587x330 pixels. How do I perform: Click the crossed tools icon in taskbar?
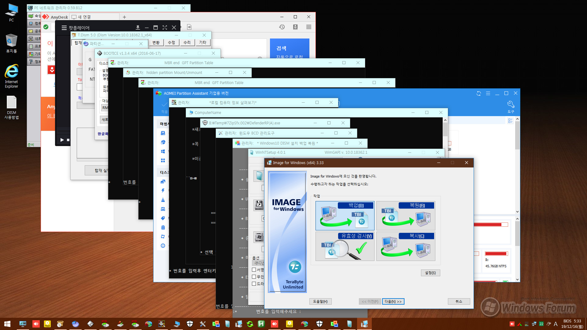pyautogui.click(x=203, y=324)
